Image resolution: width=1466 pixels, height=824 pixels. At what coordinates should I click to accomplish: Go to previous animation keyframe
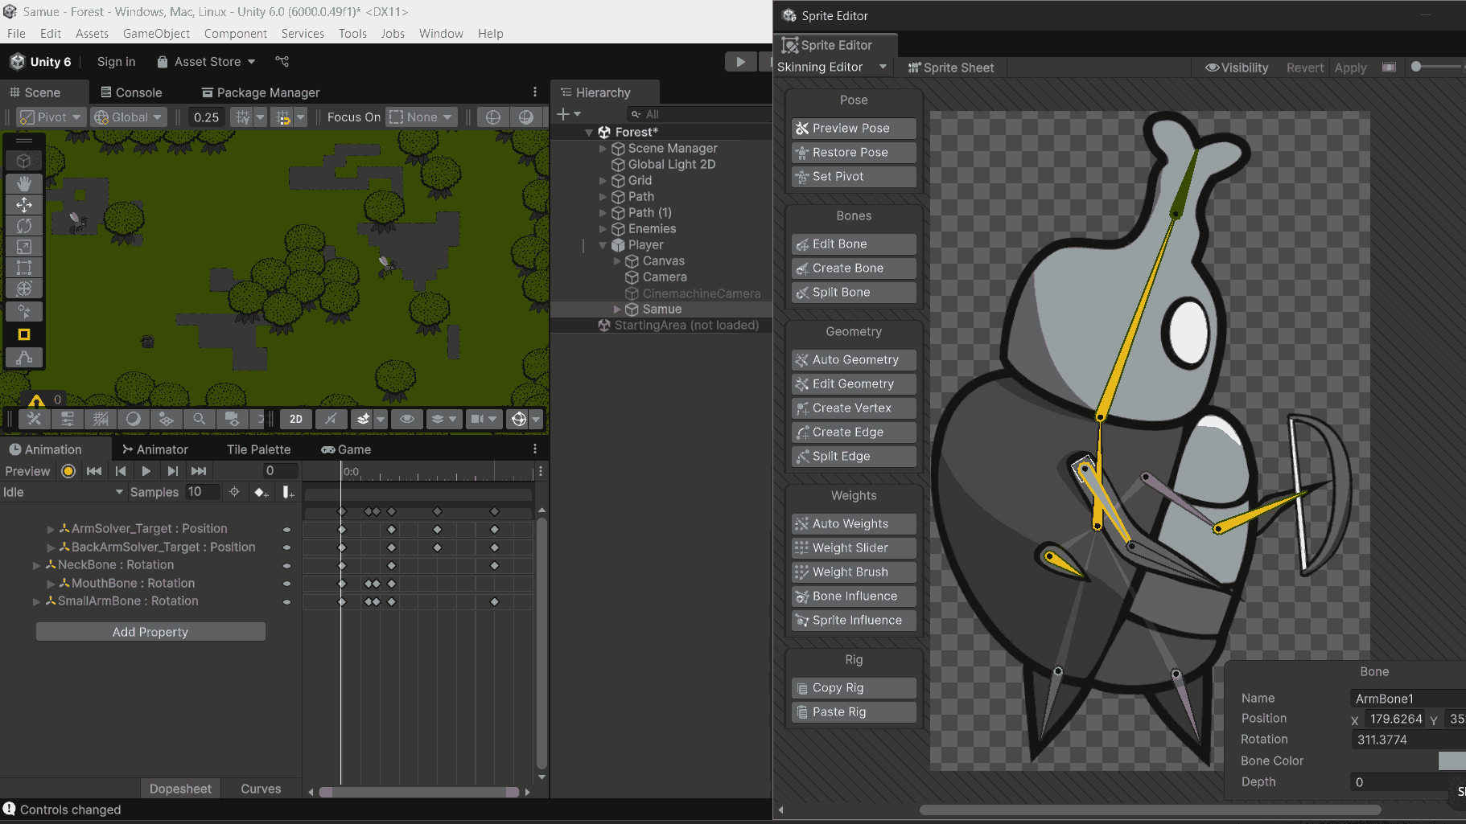[x=120, y=471]
